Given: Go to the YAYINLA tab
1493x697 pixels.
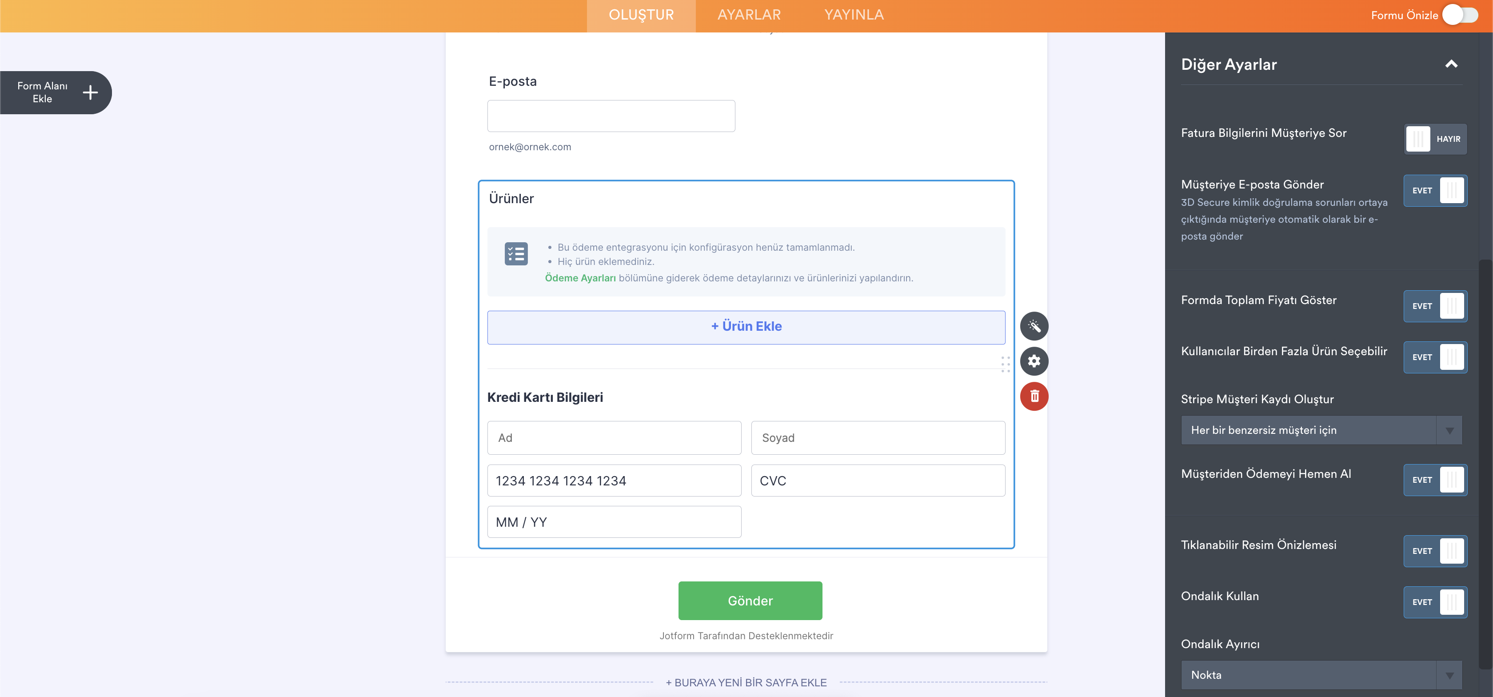Looking at the screenshot, I should (854, 15).
